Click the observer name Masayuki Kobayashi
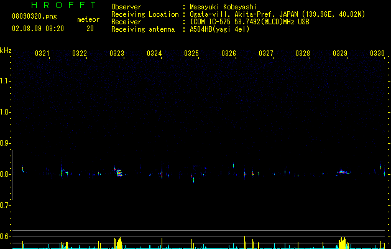 tap(223, 7)
